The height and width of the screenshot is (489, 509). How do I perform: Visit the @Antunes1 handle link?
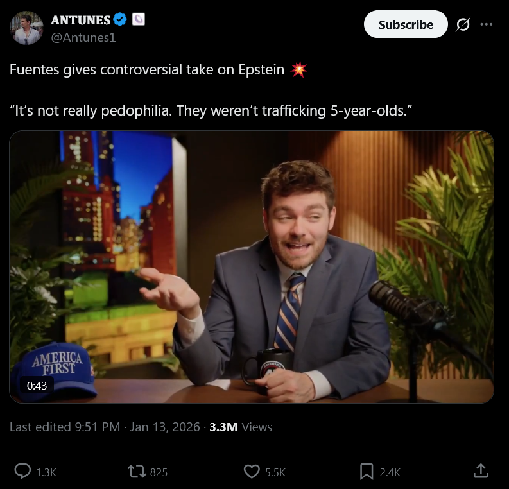(x=83, y=38)
